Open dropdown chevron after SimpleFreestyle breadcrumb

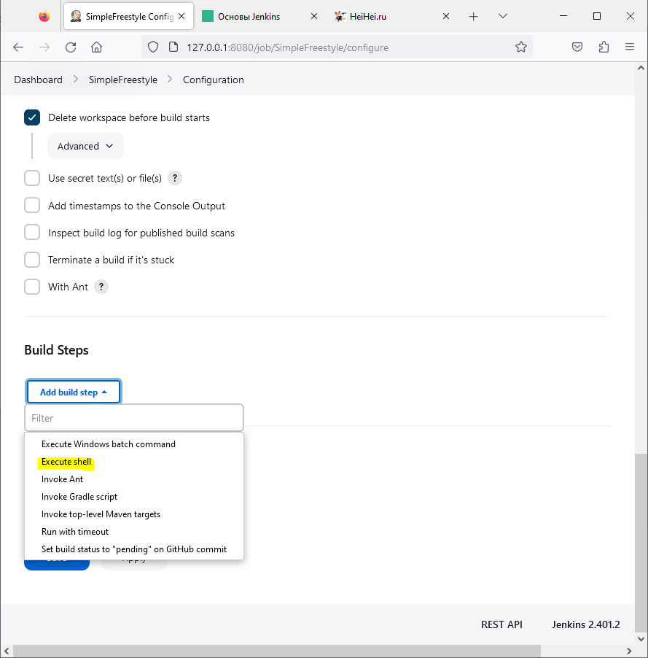[x=170, y=80]
